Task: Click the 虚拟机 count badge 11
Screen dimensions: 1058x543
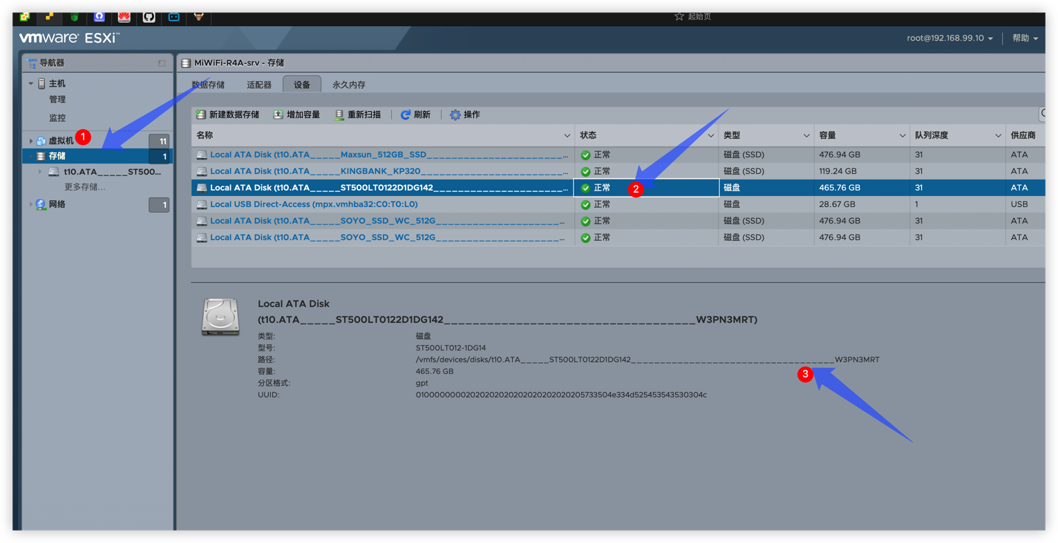Action: (159, 141)
